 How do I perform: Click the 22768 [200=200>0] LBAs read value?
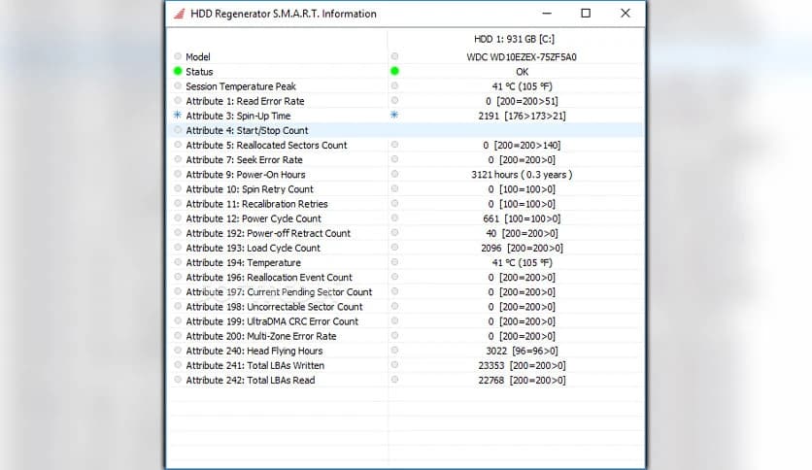point(522,381)
